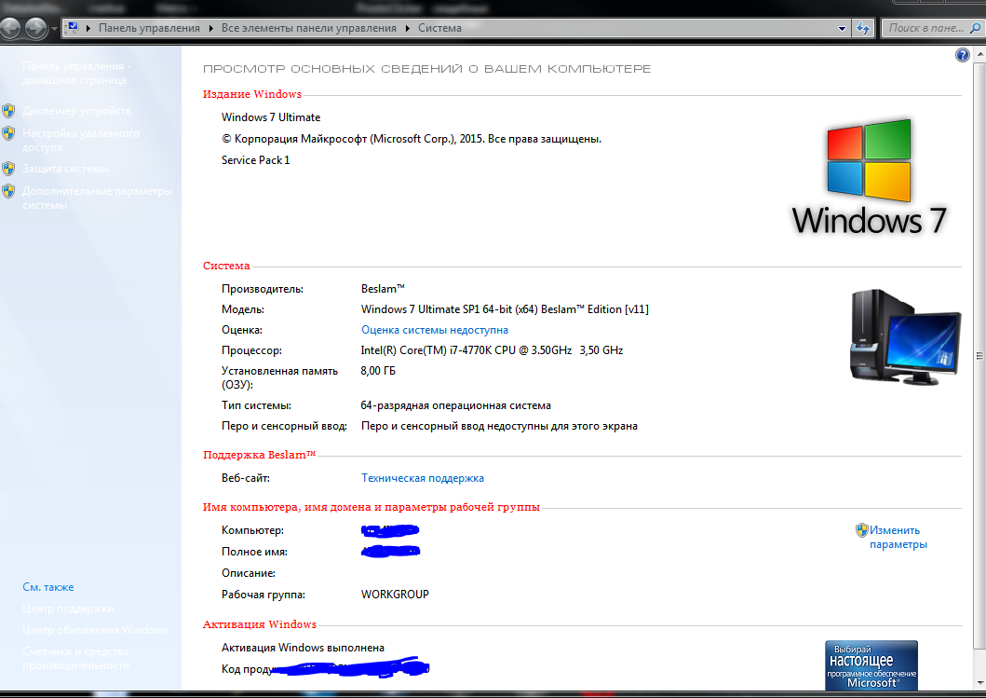Screen dimensions: 986x698
Task: Select the 'WORKGROUP' workgroup value
Action: pyautogui.click(x=395, y=595)
